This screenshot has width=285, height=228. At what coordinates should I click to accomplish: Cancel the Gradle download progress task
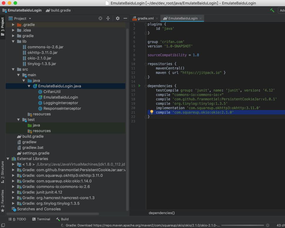pos(267,225)
